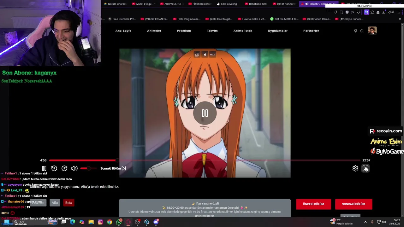The height and width of the screenshot is (227, 404).
Task: Click the Sonraki Bölüm skip control
Action: (x=113, y=168)
